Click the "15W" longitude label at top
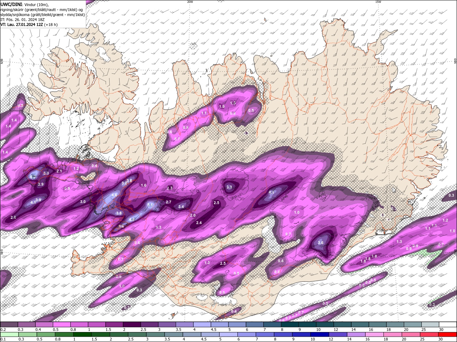This screenshot has height=342, width=457. pyautogui.click(x=378, y=2)
